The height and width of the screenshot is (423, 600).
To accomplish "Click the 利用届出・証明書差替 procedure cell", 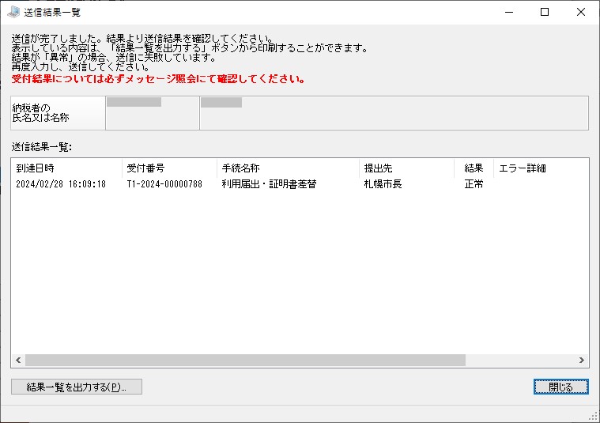I will pyautogui.click(x=270, y=184).
